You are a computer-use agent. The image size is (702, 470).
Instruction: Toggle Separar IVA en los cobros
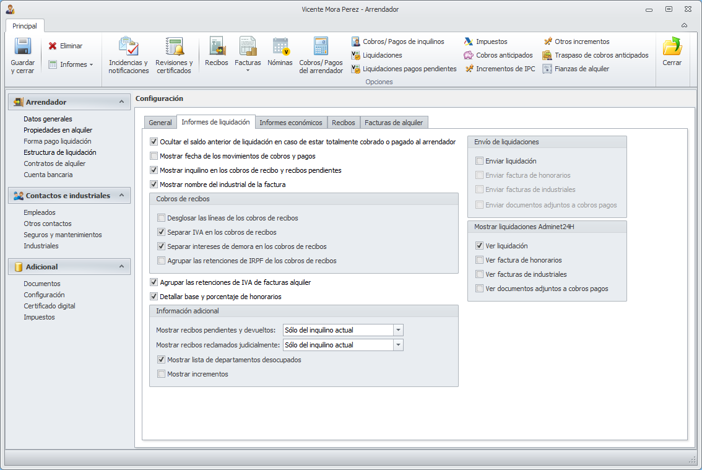[x=161, y=232]
